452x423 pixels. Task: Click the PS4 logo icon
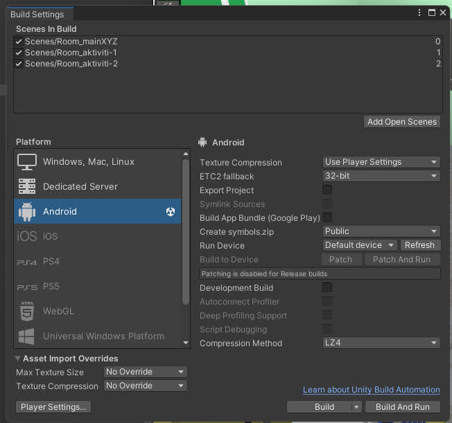point(27,262)
